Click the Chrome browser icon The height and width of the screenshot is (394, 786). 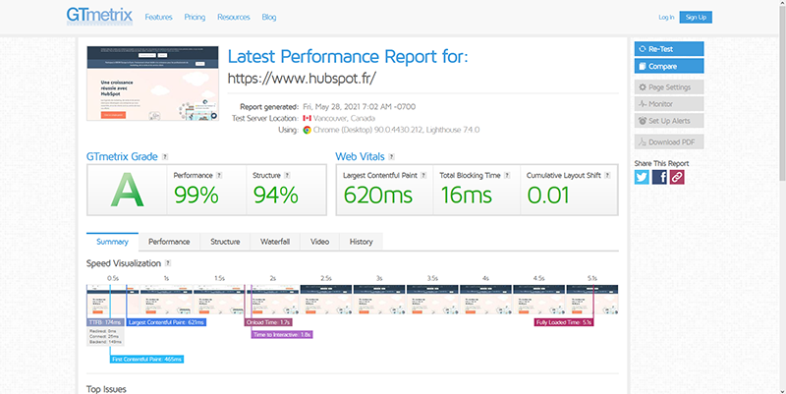pos(307,130)
